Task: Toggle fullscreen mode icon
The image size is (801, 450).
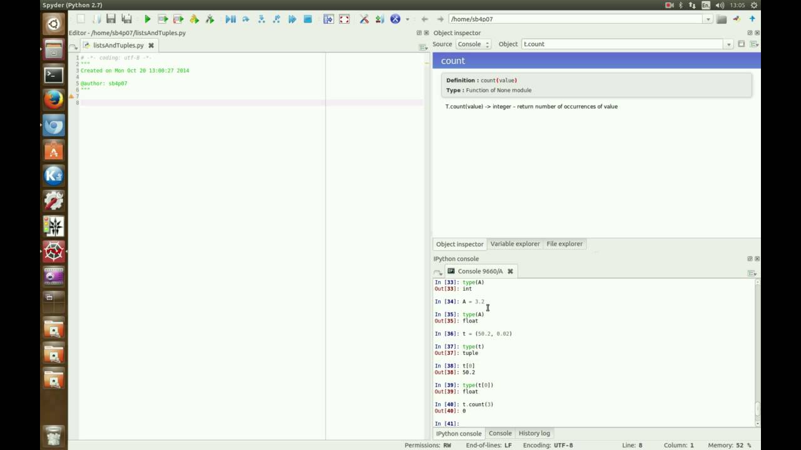Action: tap(344, 19)
